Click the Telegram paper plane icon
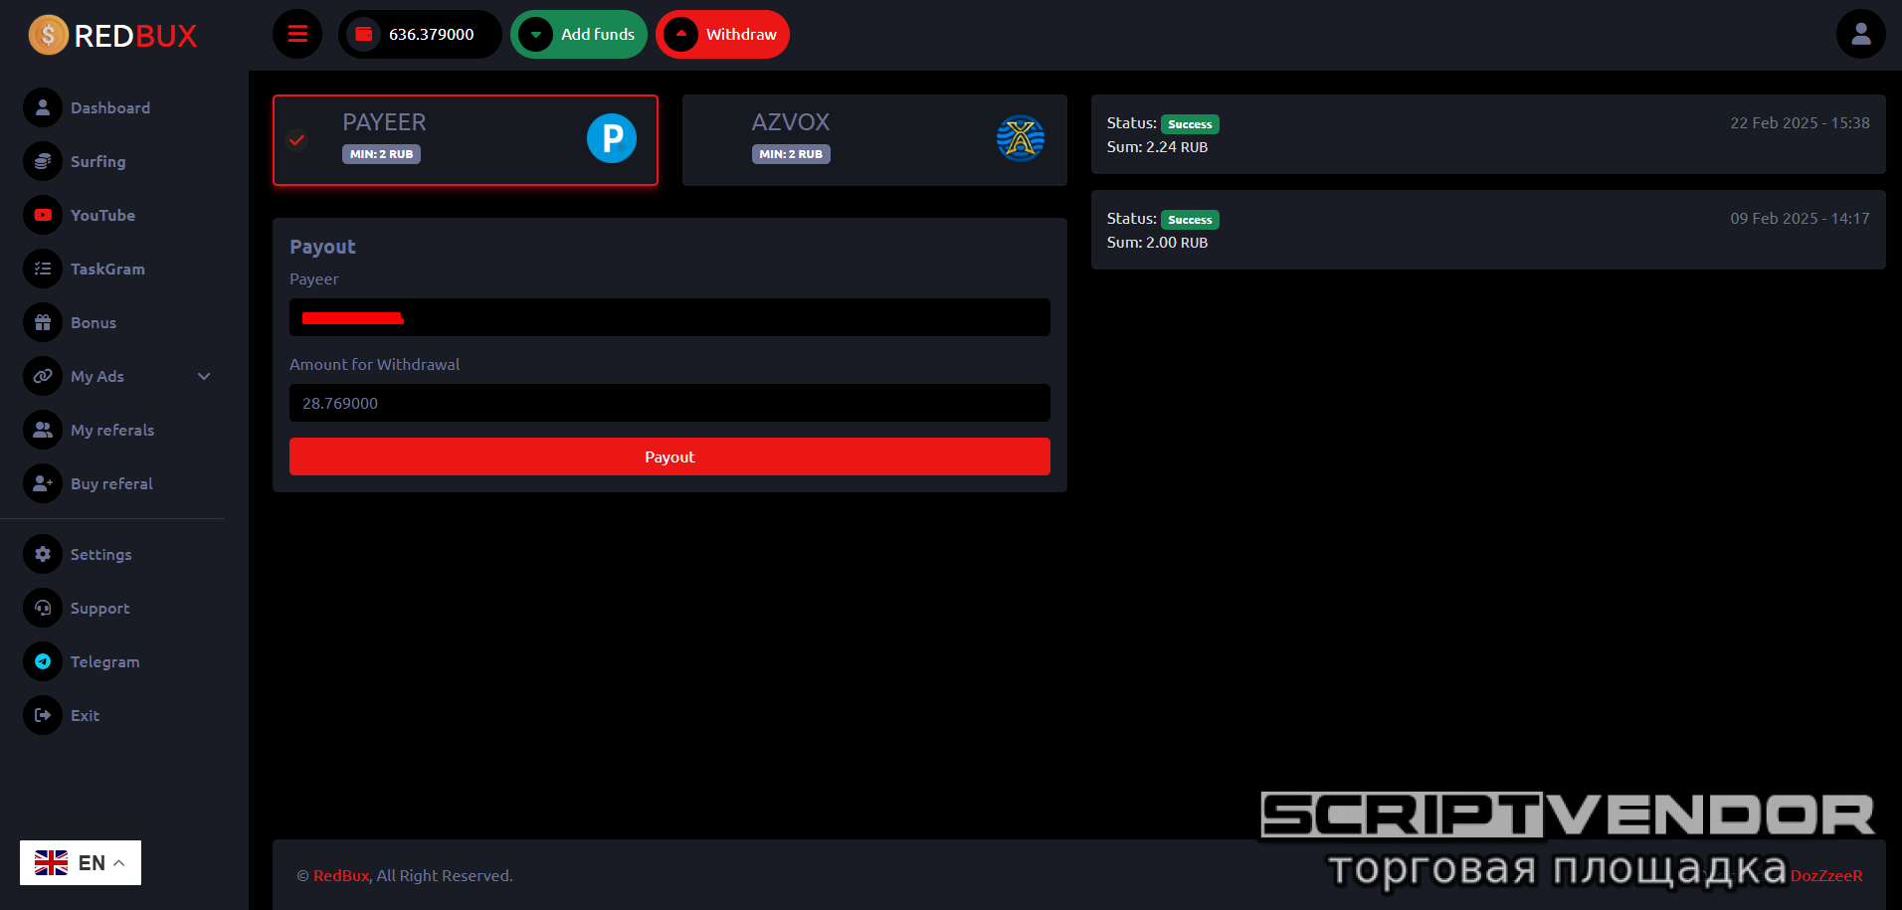 click(x=43, y=661)
